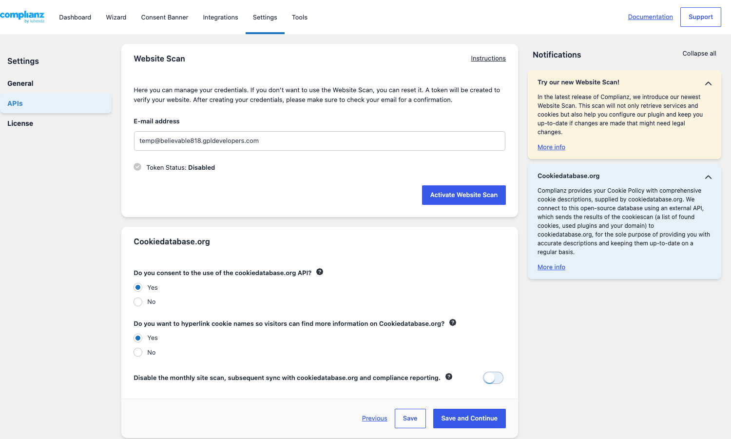Select APIs in settings sidebar
The height and width of the screenshot is (439, 731).
coord(56,103)
